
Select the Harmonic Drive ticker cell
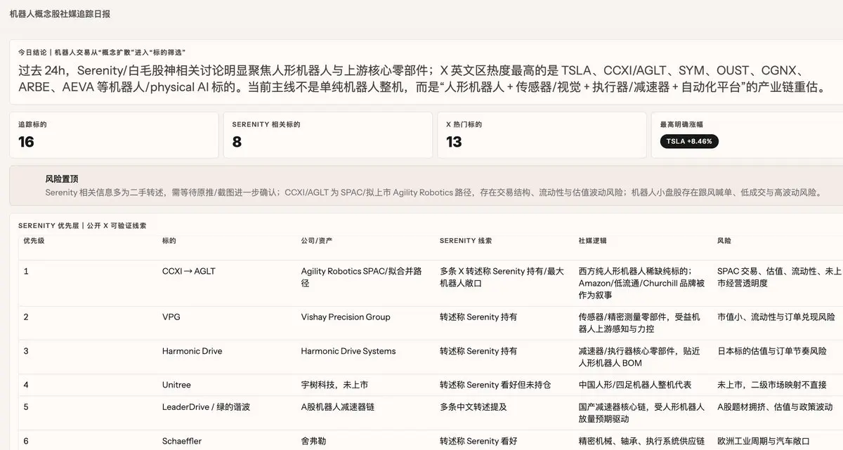(x=192, y=351)
